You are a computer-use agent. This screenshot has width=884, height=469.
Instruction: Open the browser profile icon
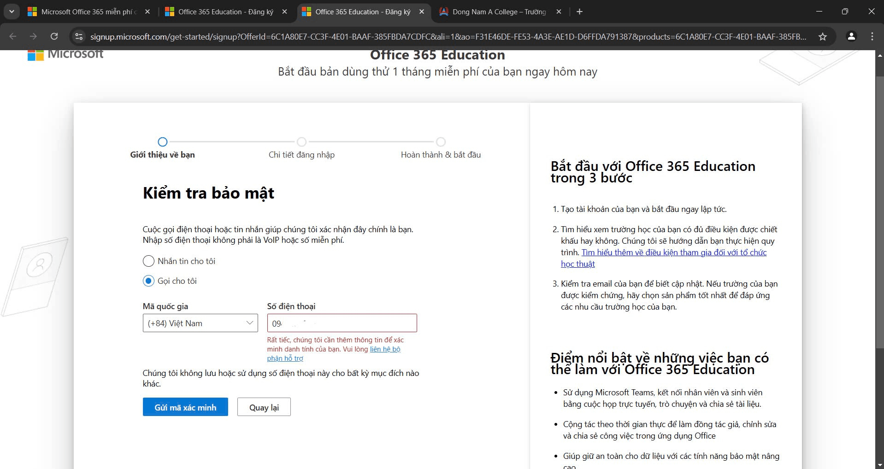point(851,36)
